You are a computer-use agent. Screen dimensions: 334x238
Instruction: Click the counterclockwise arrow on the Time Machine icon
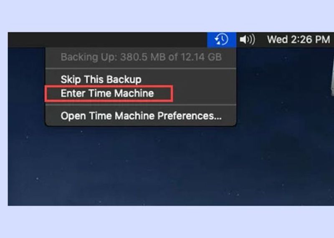pyautogui.click(x=218, y=40)
